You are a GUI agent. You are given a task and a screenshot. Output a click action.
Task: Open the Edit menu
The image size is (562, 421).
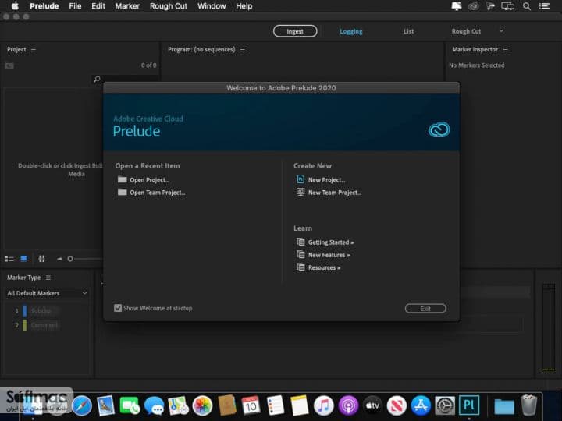(x=98, y=6)
